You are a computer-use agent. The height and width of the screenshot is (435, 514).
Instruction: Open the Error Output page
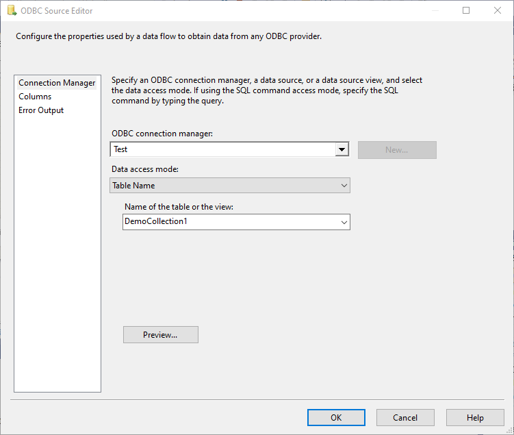(41, 110)
